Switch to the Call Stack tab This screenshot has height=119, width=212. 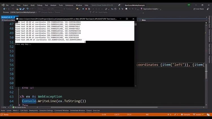tap(24, 111)
